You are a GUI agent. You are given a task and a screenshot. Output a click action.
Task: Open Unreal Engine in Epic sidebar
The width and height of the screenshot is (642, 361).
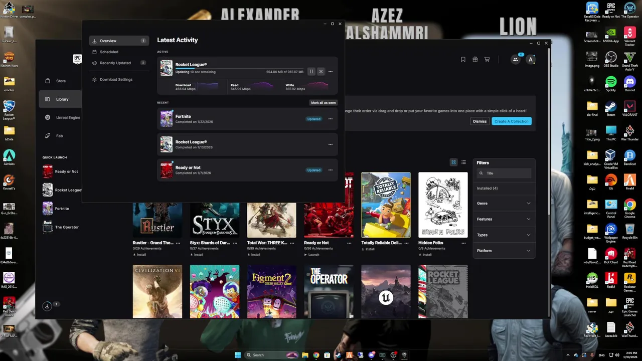(x=60, y=117)
